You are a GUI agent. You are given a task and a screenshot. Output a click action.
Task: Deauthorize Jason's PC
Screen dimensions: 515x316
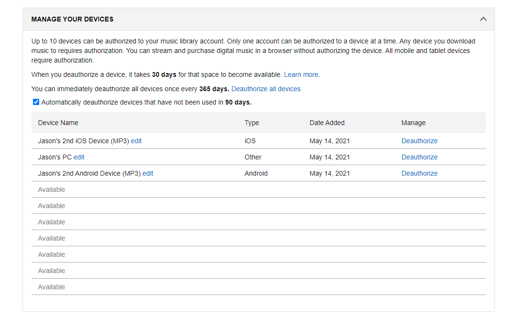pyautogui.click(x=419, y=158)
